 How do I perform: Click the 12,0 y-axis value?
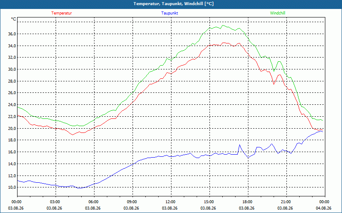pos(12,176)
